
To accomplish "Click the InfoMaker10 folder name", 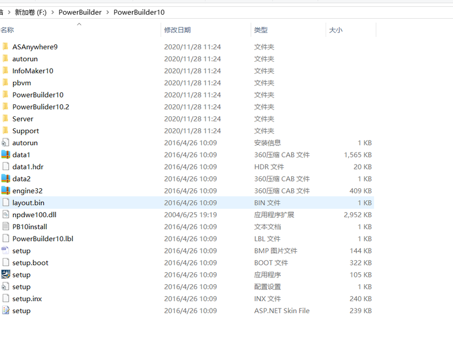I will 33,71.
